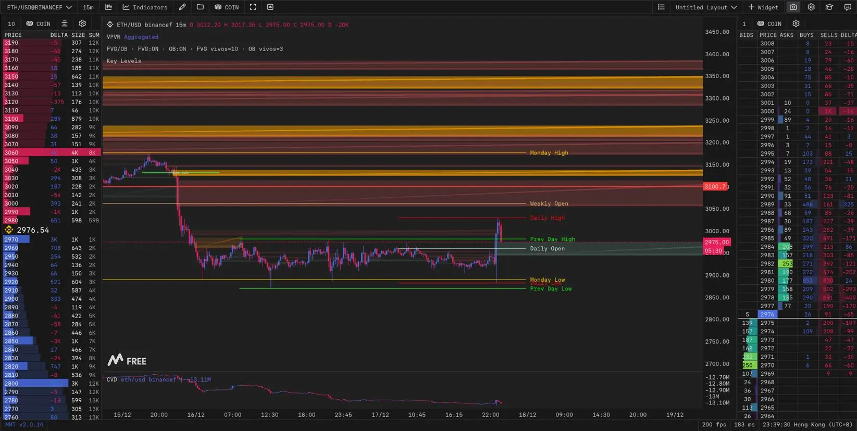Open the graduation cap tutorials icon
The height and width of the screenshot is (431, 857).
829,7
